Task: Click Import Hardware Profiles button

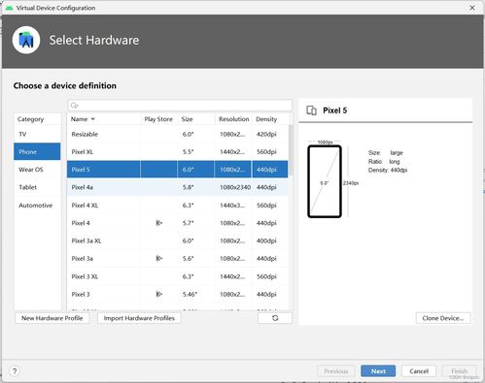Action: (139, 318)
